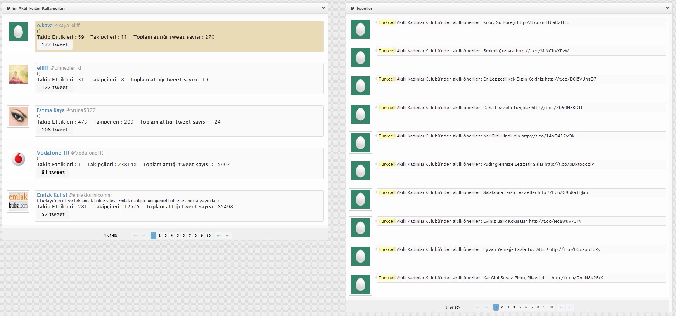Open the e.kaya profile link

45,25
